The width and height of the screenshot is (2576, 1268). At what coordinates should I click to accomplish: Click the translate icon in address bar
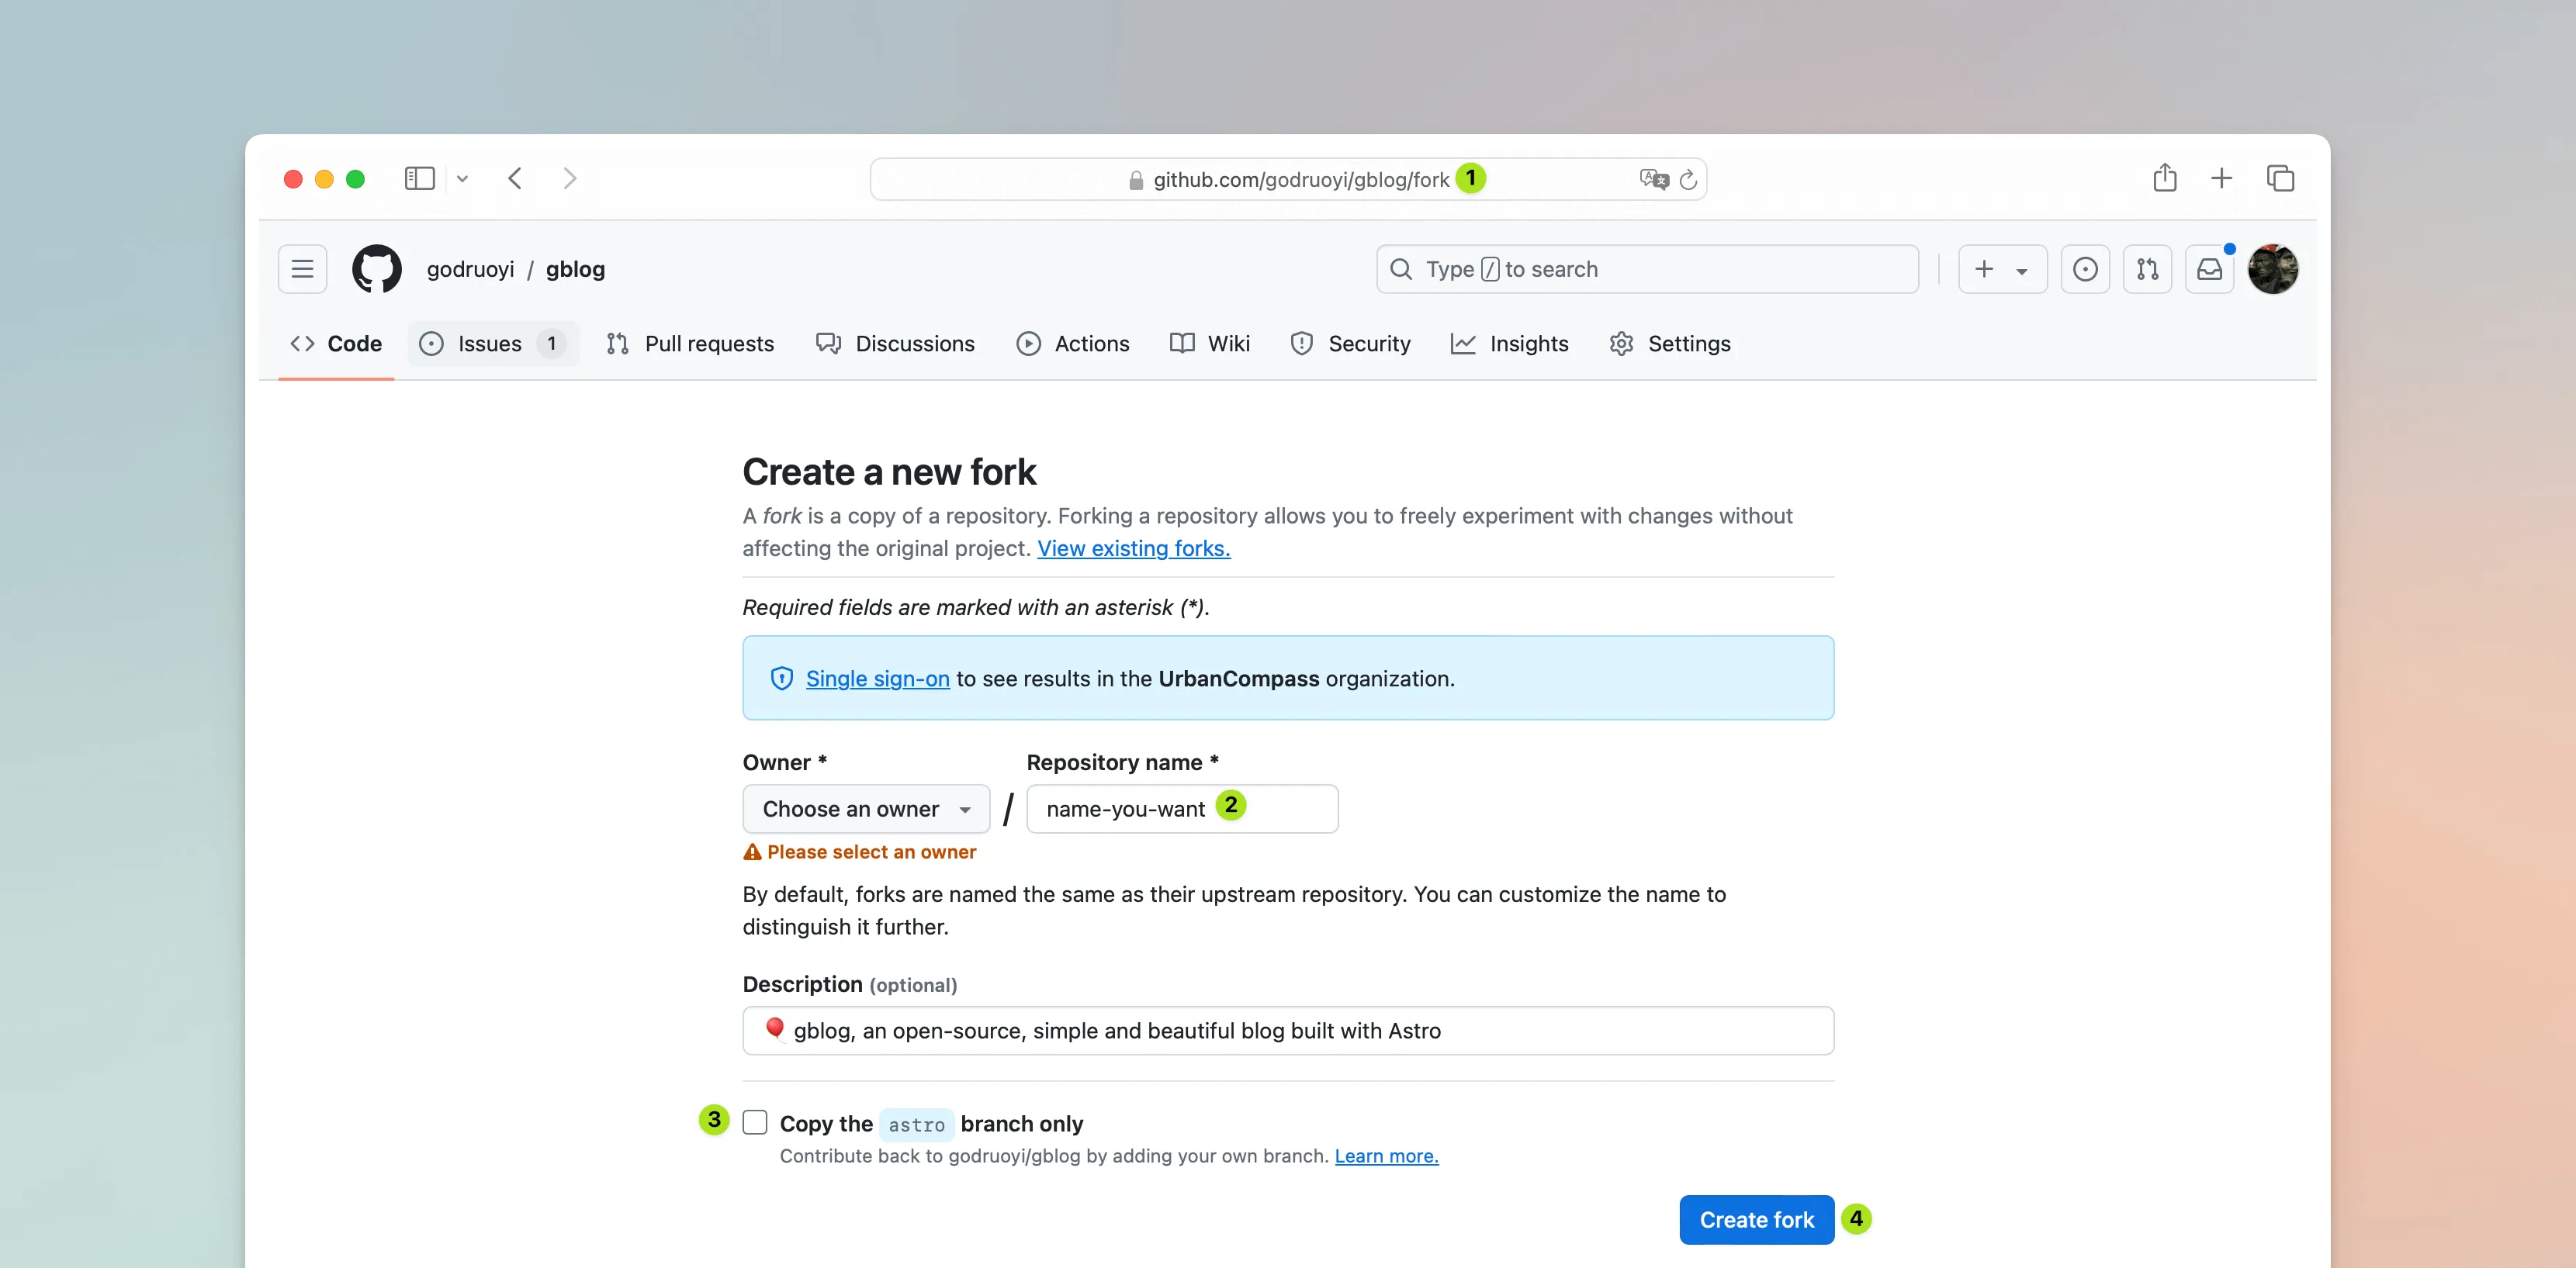click(x=1653, y=180)
